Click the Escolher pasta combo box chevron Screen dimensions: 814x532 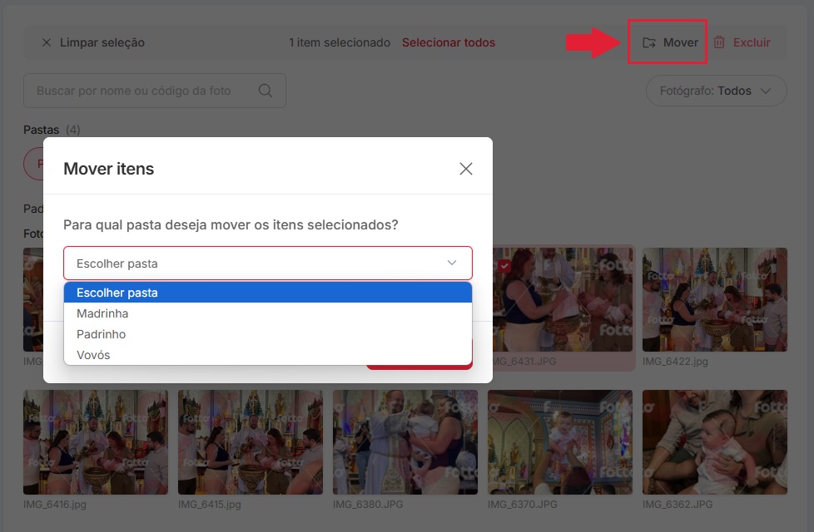tap(452, 263)
